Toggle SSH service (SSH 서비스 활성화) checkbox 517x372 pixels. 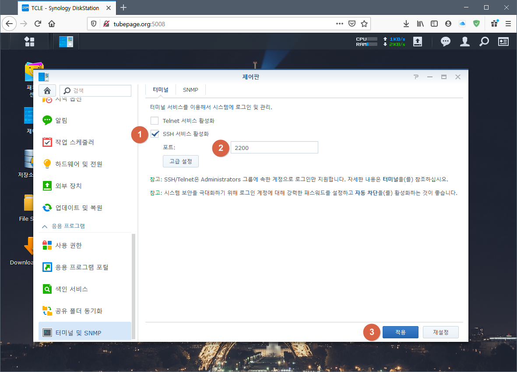pos(154,134)
